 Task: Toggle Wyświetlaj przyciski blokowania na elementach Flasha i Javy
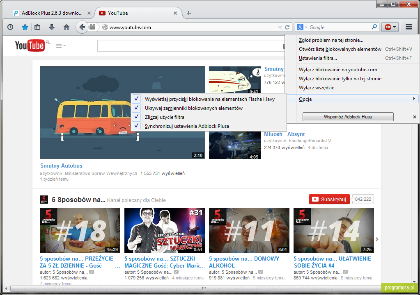(x=209, y=99)
